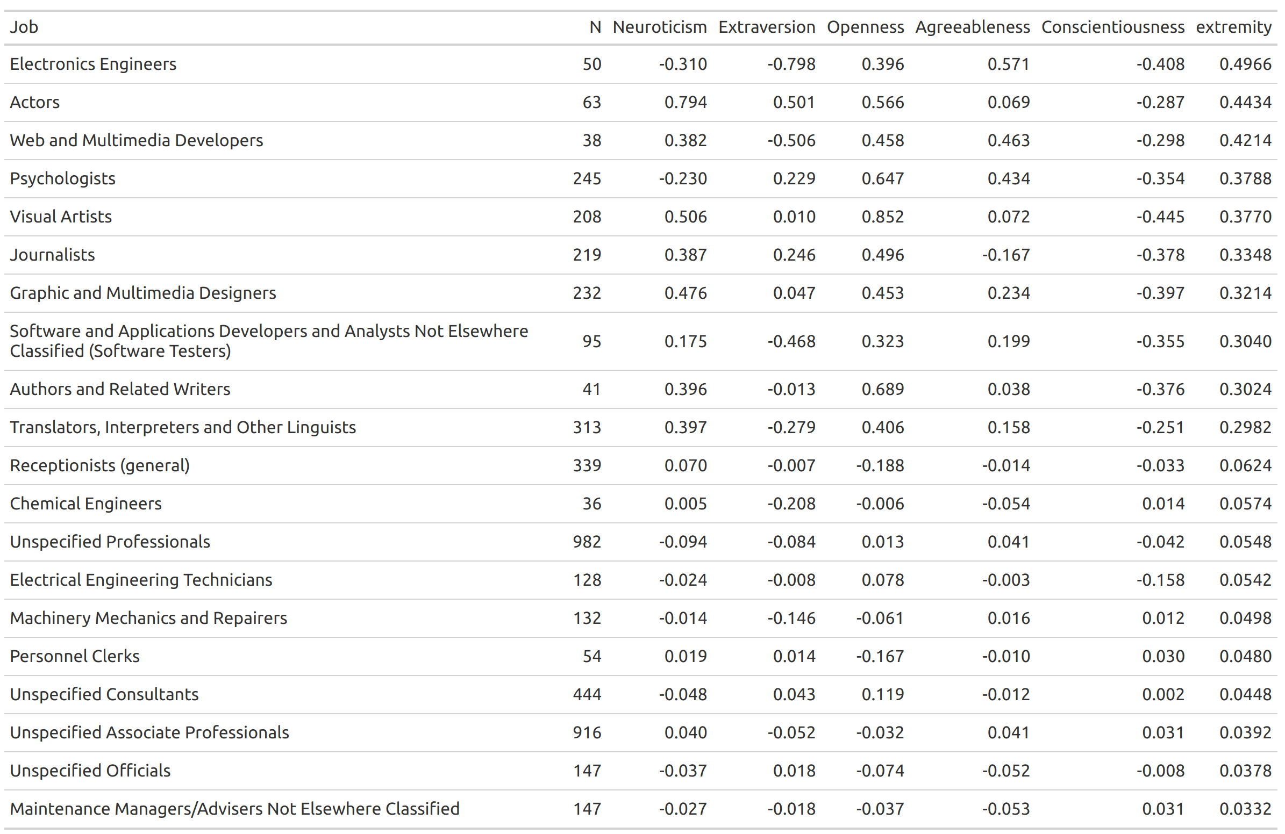Viewport: 1285px width, 834px height.
Task: Click Journalists Agreeableness value -0.167
Action: 1006,255
